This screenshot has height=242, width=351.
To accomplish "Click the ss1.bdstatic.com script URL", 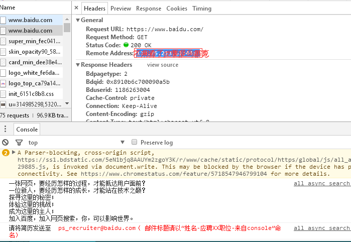I will [184, 160].
